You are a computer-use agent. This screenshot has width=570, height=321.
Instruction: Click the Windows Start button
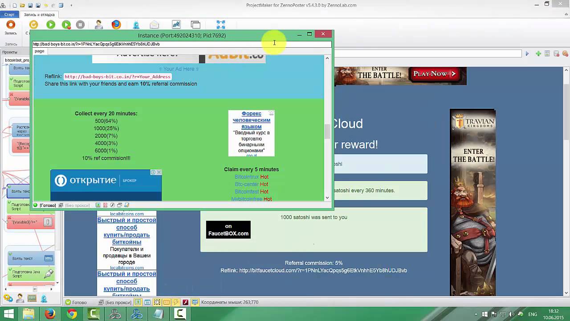click(8, 314)
